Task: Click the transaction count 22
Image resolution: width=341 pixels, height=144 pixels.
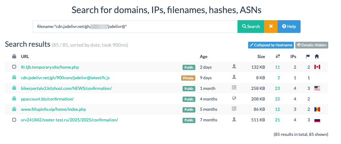Action: (x=277, y=99)
